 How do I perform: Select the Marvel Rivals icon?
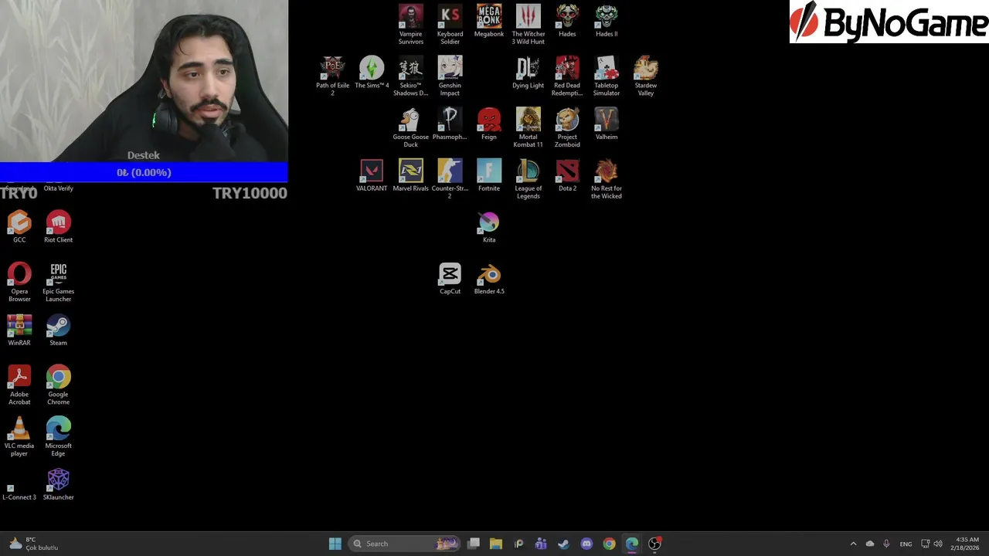tap(411, 175)
